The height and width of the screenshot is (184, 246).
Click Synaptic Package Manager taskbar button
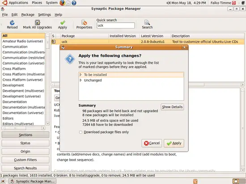coord(33,181)
